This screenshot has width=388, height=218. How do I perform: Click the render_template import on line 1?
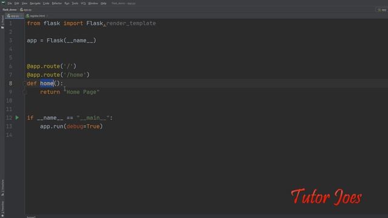click(x=131, y=23)
